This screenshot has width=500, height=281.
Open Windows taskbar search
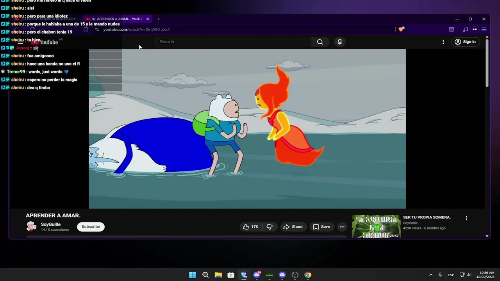click(205, 275)
